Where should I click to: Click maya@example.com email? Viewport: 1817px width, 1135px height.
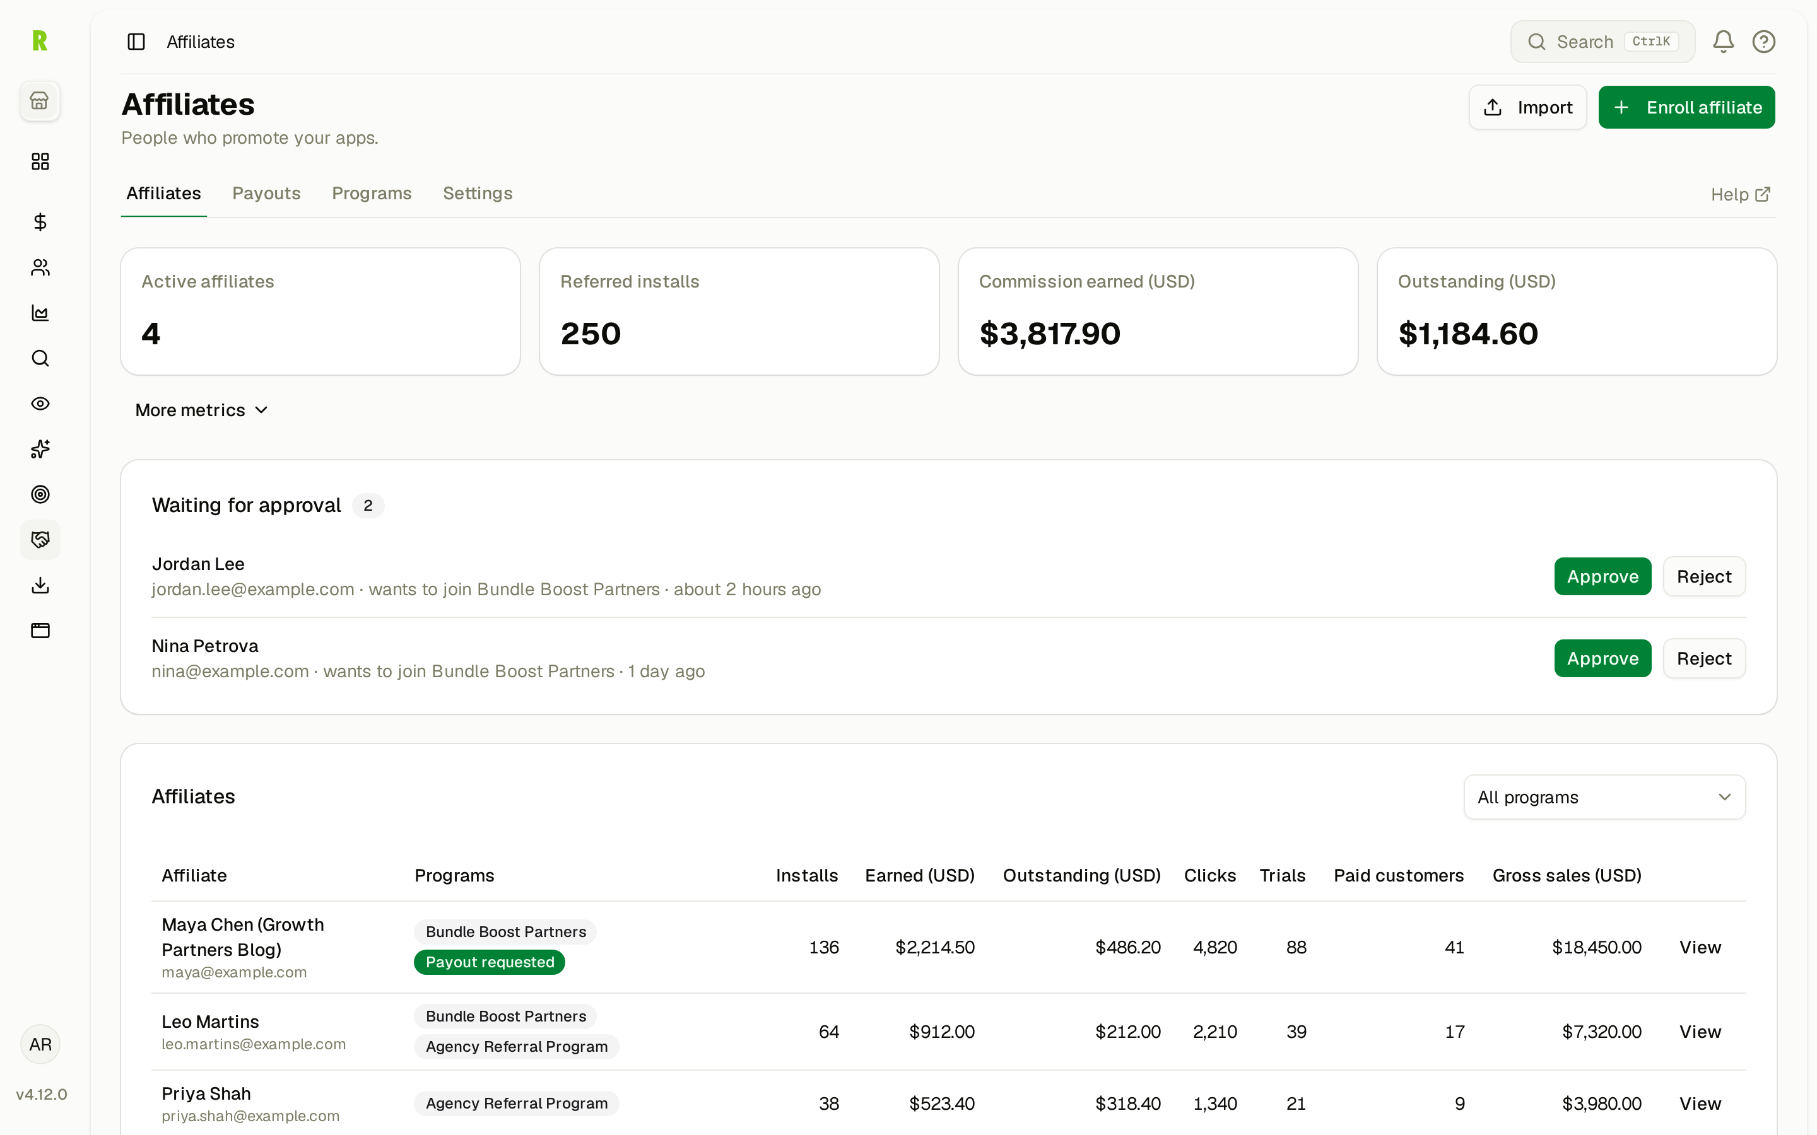234,972
